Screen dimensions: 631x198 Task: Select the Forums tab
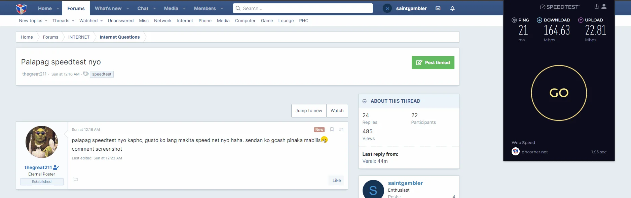point(76,8)
